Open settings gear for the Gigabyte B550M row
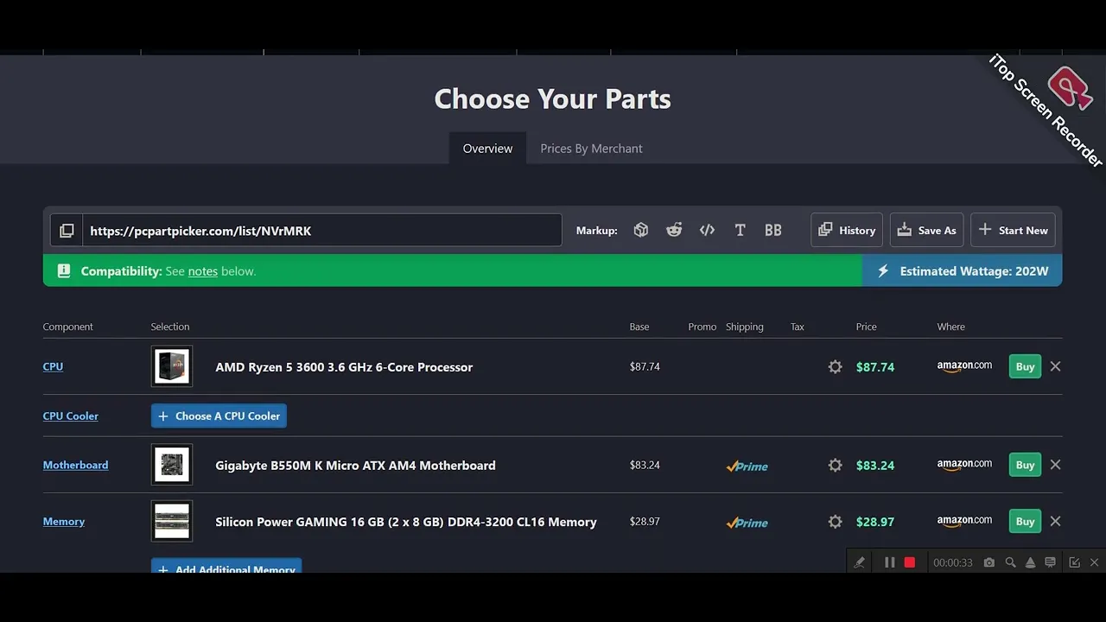Screen dimensions: 1106x622 tap(835, 466)
